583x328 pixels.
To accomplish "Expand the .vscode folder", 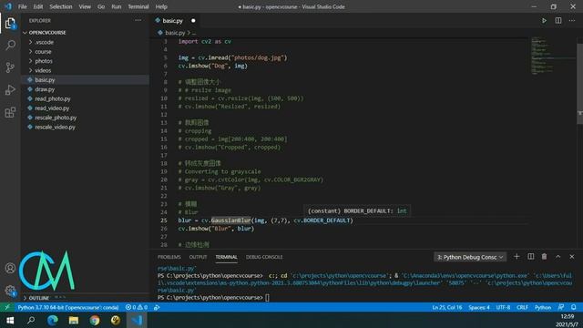I will 86,42.
